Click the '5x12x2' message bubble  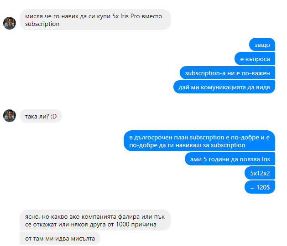point(260,173)
